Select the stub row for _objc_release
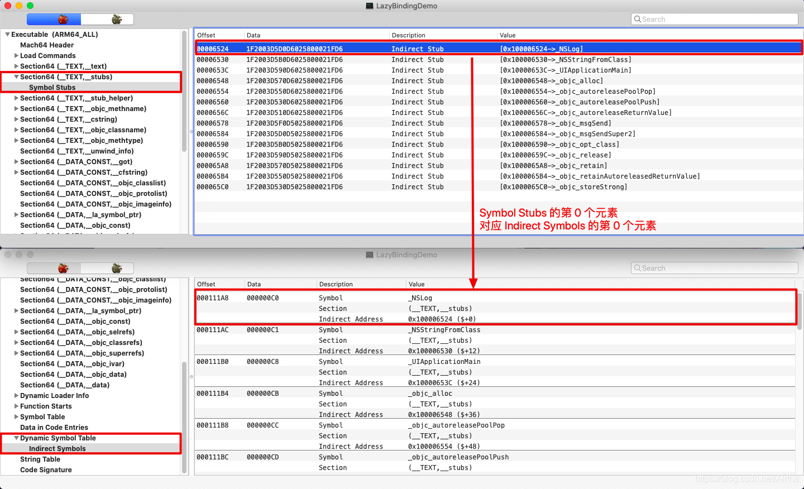This screenshot has height=489, width=804. pyautogui.click(x=498, y=155)
